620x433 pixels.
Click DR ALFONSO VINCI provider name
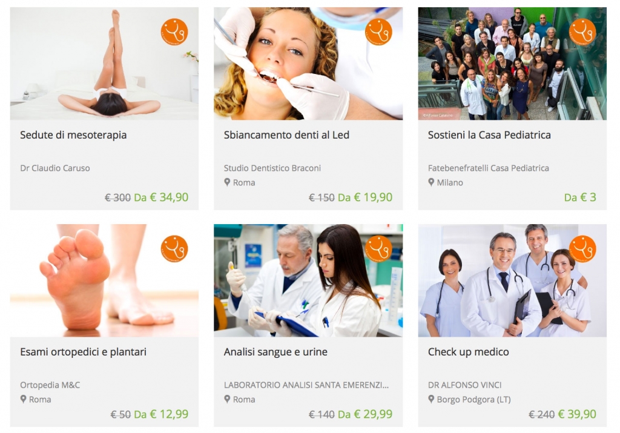[x=464, y=385]
